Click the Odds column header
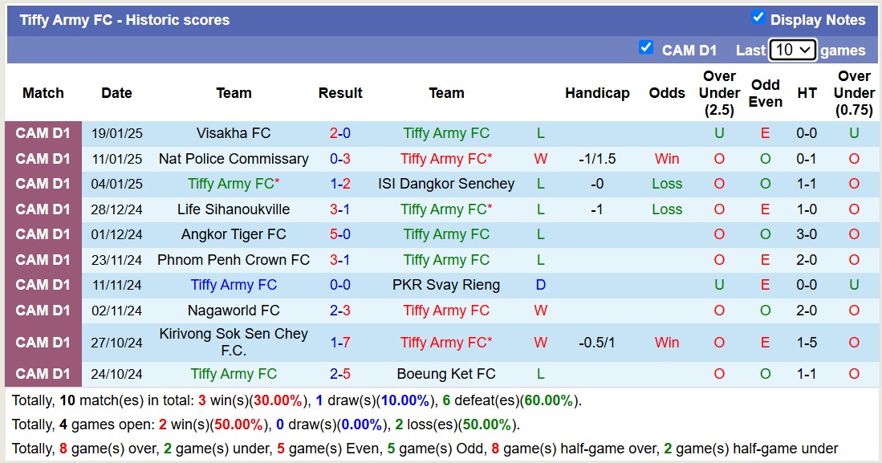The height and width of the screenshot is (463, 882). click(667, 93)
